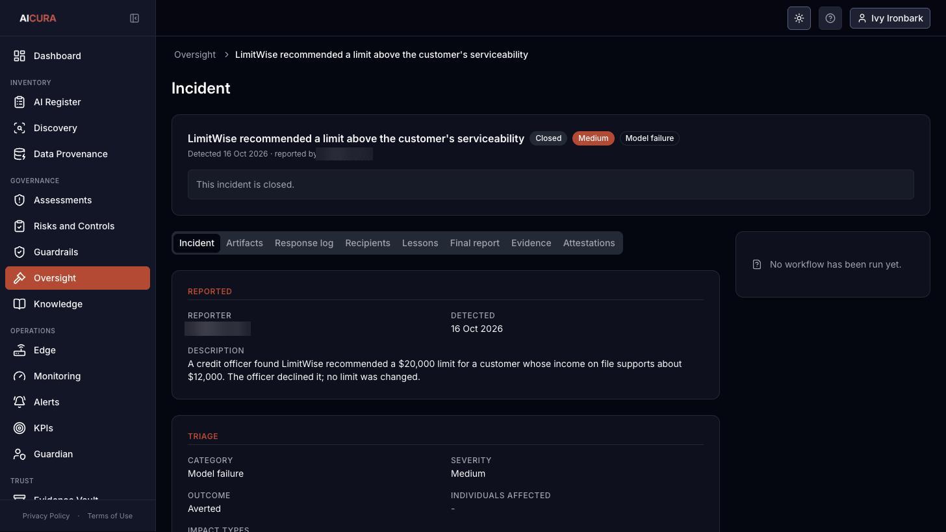Toggle light theme with the sun icon
Viewport: 946px width, 532px height.
pos(799,18)
